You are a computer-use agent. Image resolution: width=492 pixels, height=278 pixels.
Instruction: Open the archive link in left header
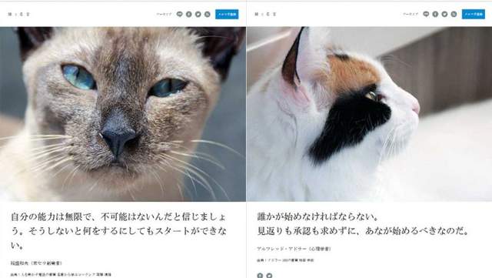(x=164, y=14)
